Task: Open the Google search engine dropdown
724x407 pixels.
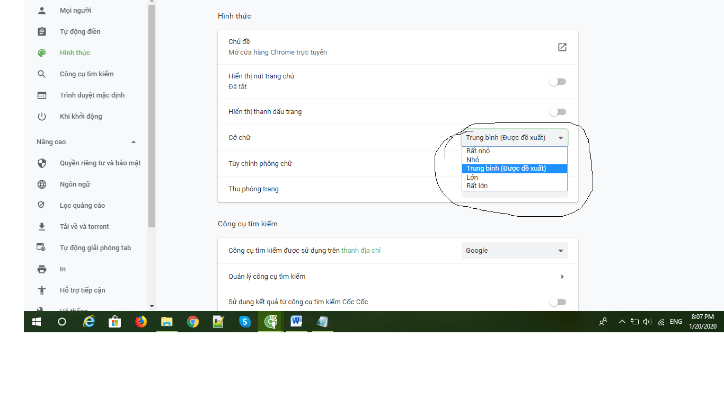Action: pos(514,251)
